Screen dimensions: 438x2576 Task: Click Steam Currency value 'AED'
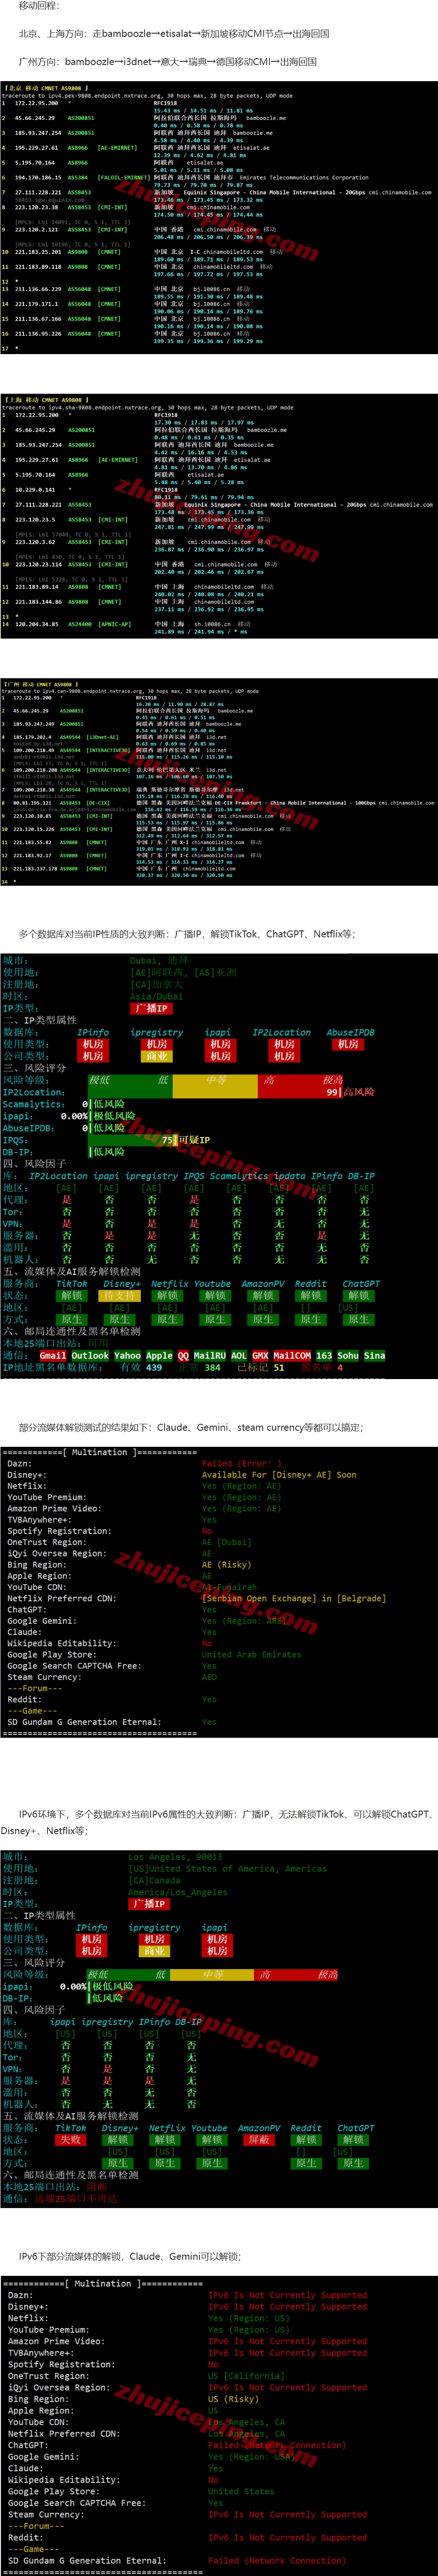210,1677
